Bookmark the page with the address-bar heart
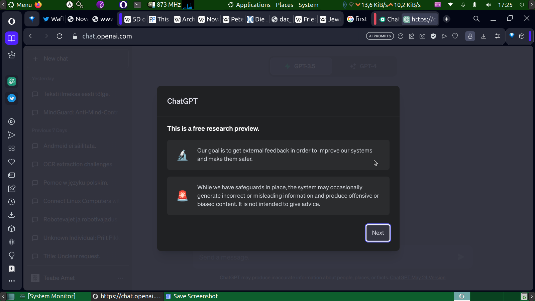The height and width of the screenshot is (301, 535). click(x=455, y=36)
